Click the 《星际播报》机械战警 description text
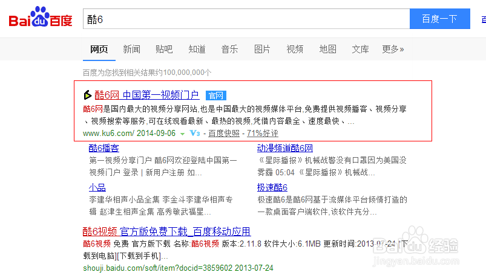The image size is (486, 278). point(332,166)
